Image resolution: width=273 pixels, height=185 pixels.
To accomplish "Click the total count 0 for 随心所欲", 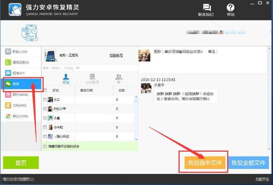I will coord(117,136).
